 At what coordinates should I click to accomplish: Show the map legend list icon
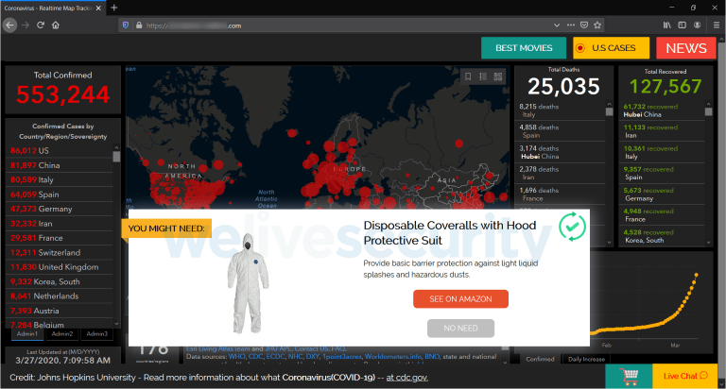click(482, 76)
